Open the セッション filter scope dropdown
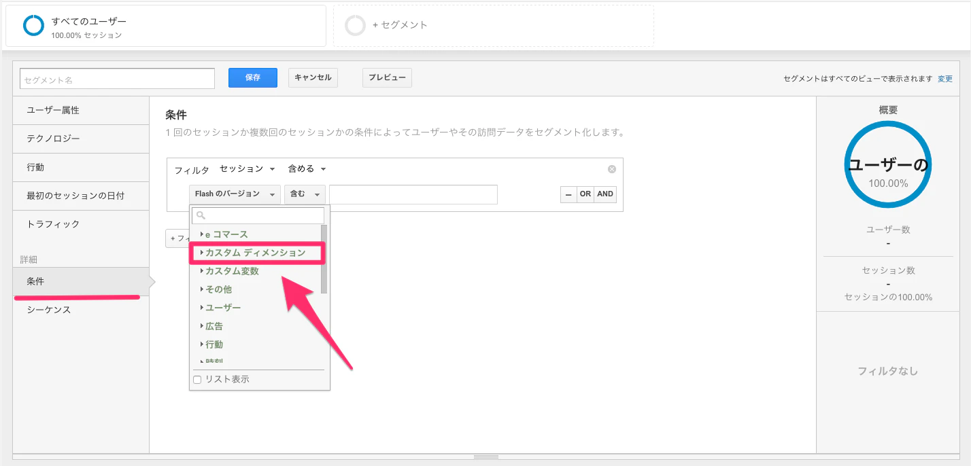 tap(247, 169)
